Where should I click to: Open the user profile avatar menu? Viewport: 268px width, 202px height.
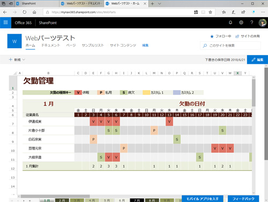click(263, 23)
